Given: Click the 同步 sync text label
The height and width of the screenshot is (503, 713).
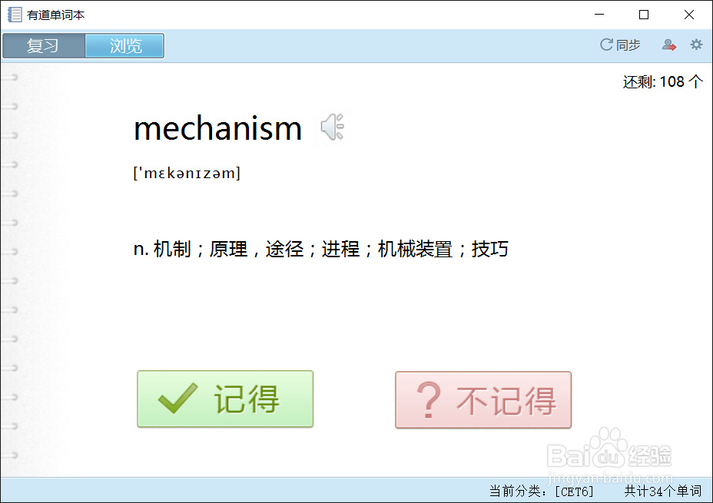Looking at the screenshot, I should pyautogui.click(x=628, y=45).
